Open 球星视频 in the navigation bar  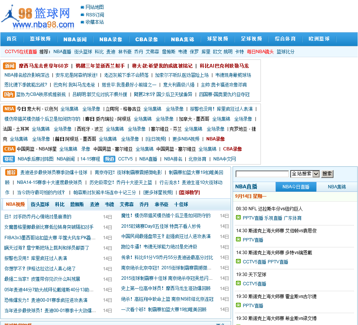click(x=217, y=39)
